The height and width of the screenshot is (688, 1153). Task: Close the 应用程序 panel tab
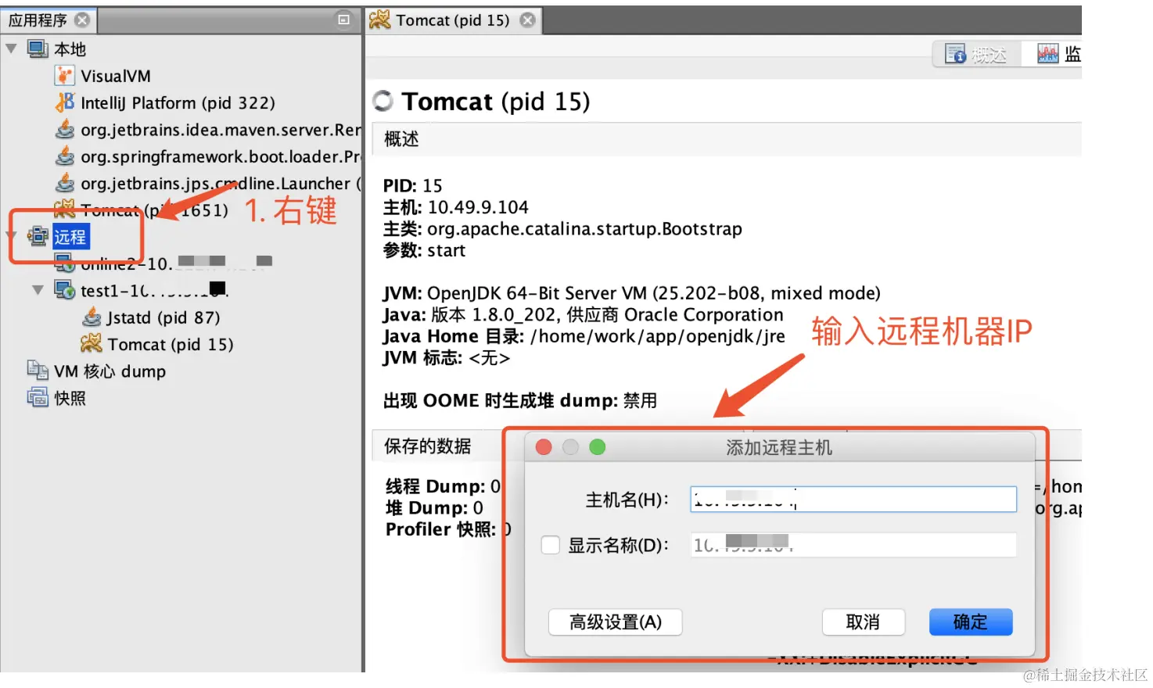(x=82, y=20)
